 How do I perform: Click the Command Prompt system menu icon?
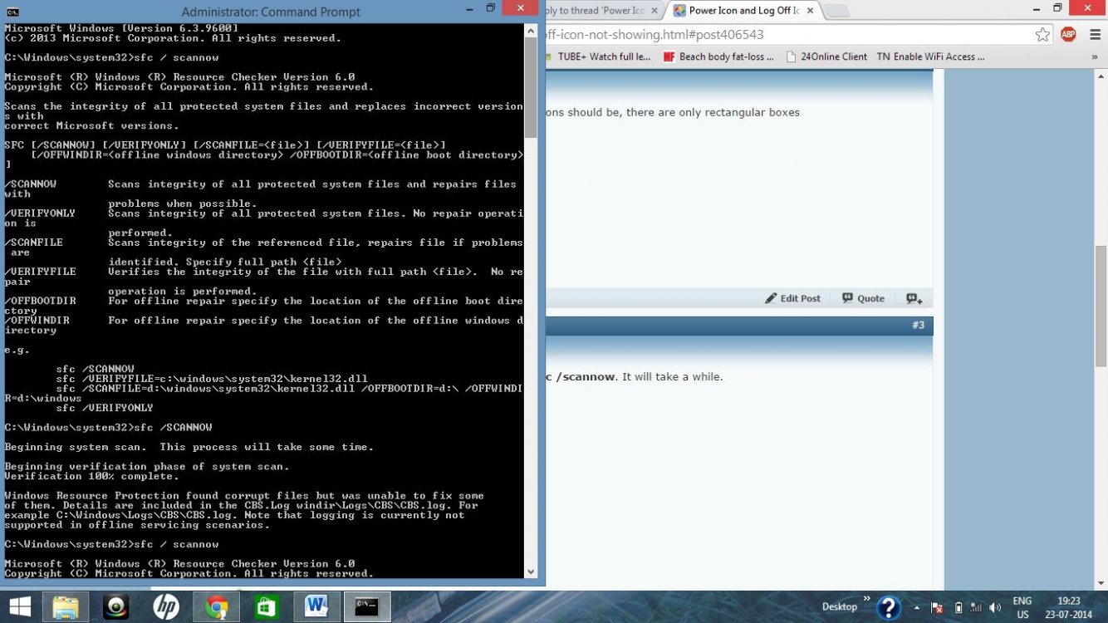pos(13,12)
